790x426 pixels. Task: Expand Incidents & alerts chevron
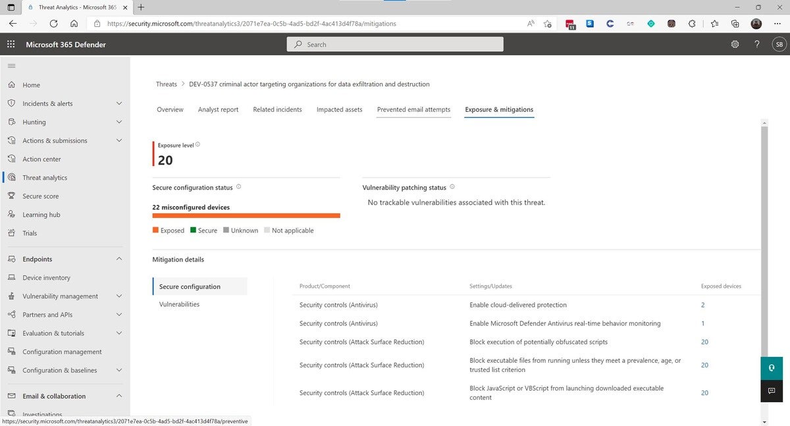click(x=119, y=103)
